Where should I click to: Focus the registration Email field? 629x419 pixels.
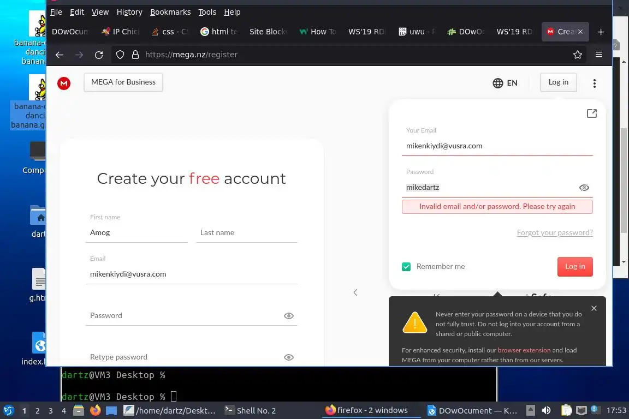[x=191, y=274]
